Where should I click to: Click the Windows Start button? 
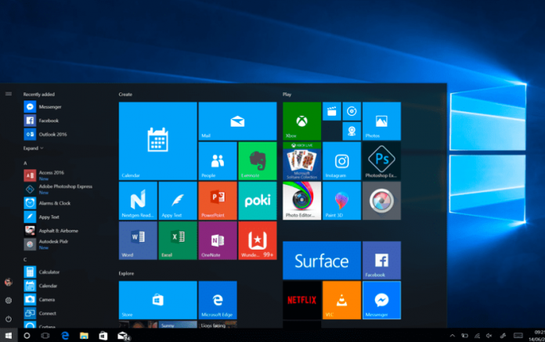coord(9,336)
